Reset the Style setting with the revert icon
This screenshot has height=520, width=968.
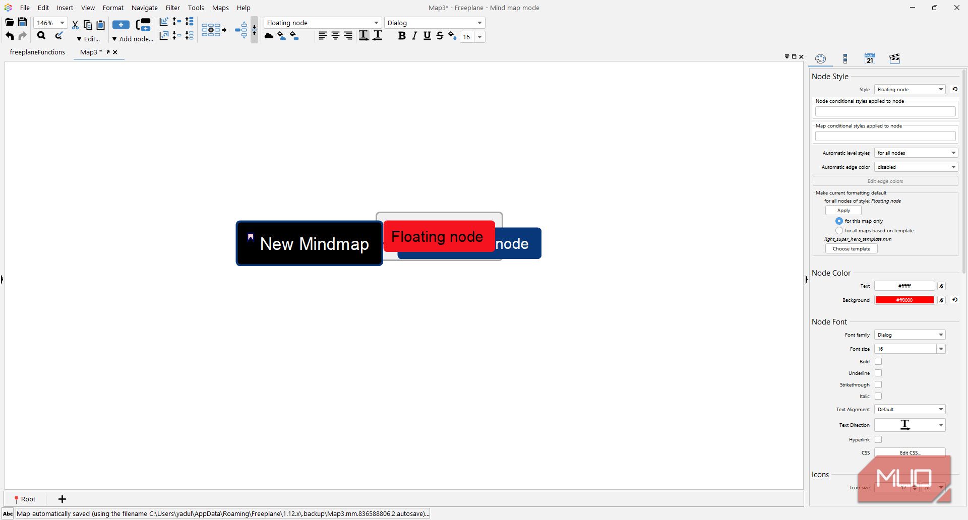(x=955, y=89)
